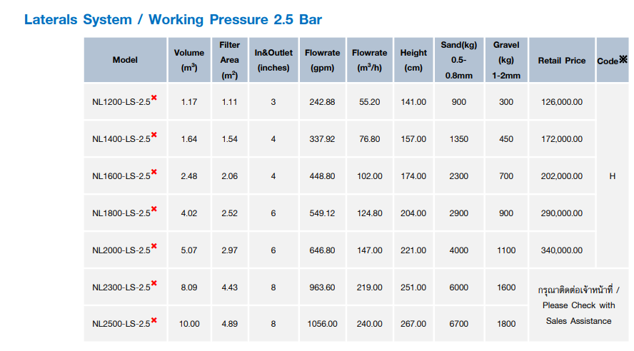Click the In&Outlet (inches) column header
This screenshot has height=351, width=634.
tap(273, 60)
